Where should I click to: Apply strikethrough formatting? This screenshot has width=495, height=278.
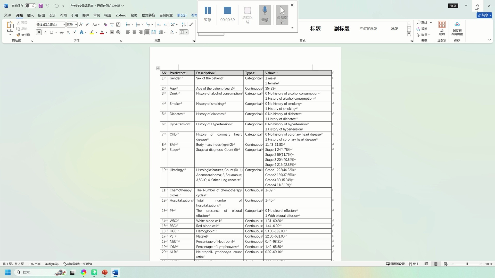tap(61, 32)
